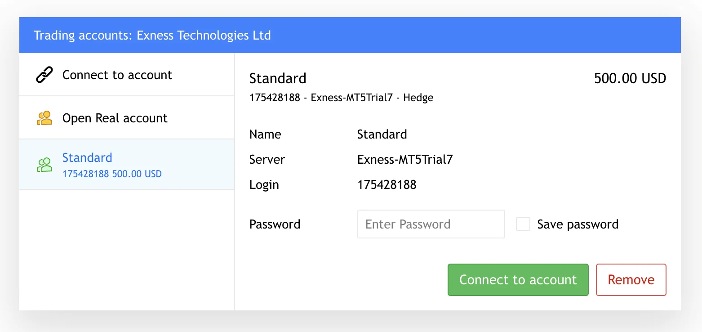Click the 175428188 500.00 USD sidebar subtext

(x=112, y=174)
